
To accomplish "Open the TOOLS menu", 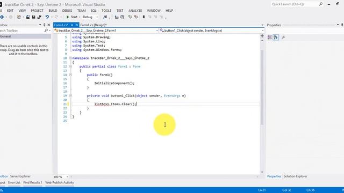I will pyautogui.click(x=106, y=11).
